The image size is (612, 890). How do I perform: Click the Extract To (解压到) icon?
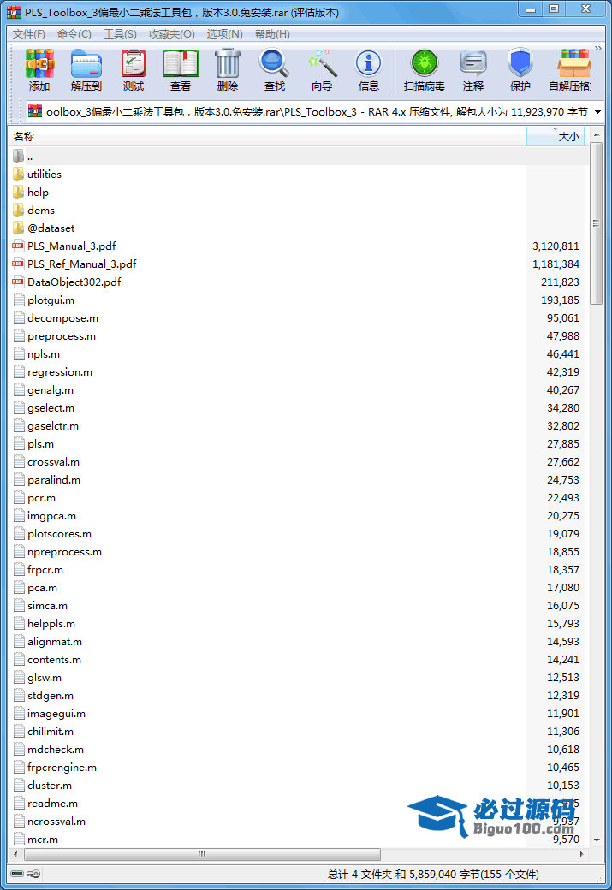tap(86, 68)
